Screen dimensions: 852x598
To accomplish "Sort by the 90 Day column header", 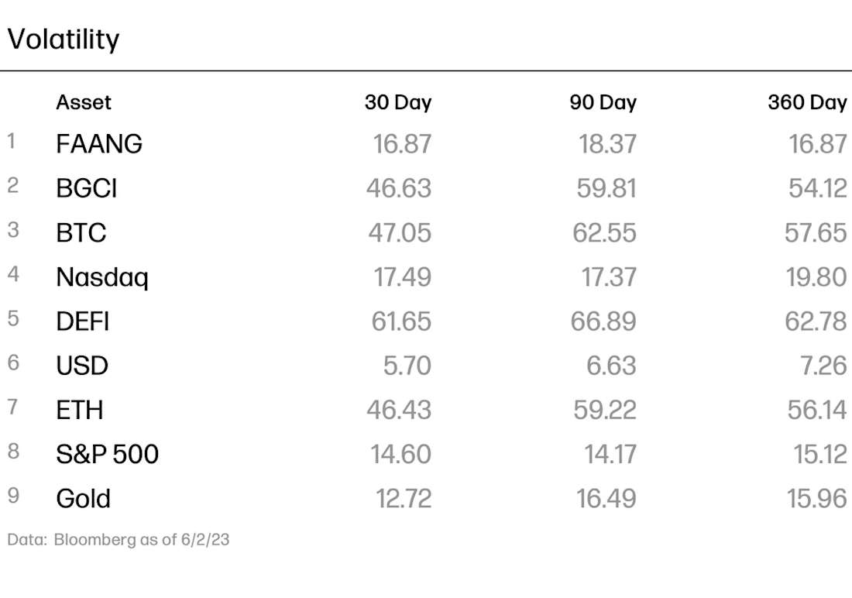I will (x=603, y=103).
